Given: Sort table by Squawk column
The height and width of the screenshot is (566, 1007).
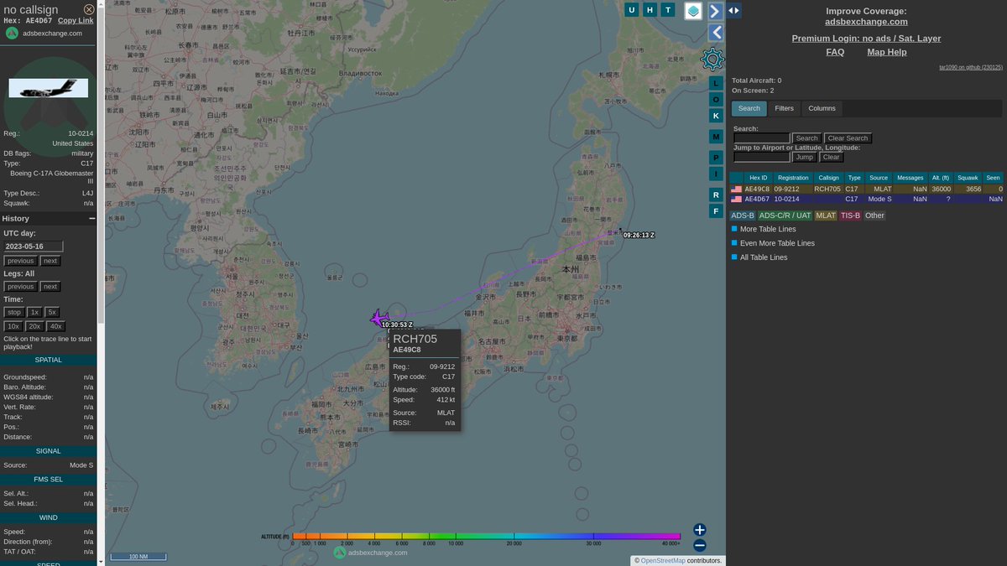Looking at the screenshot, I should click(x=967, y=178).
